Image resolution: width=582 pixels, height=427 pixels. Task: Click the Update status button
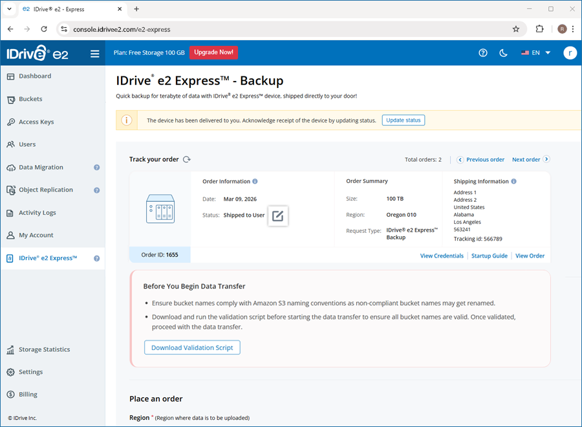[404, 120]
